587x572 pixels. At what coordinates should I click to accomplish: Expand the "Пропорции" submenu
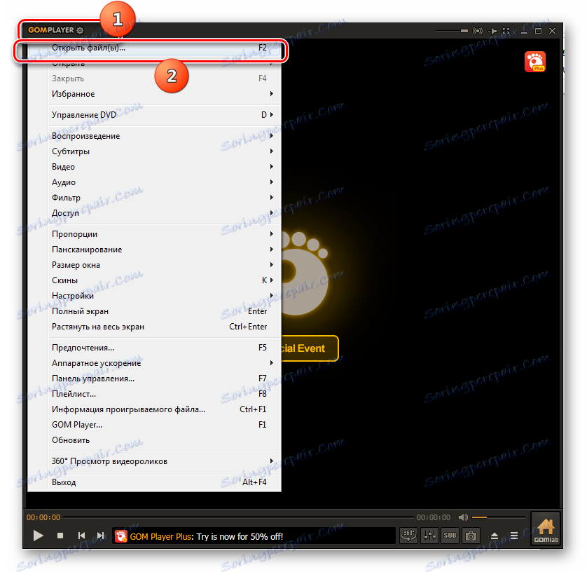tap(154, 233)
